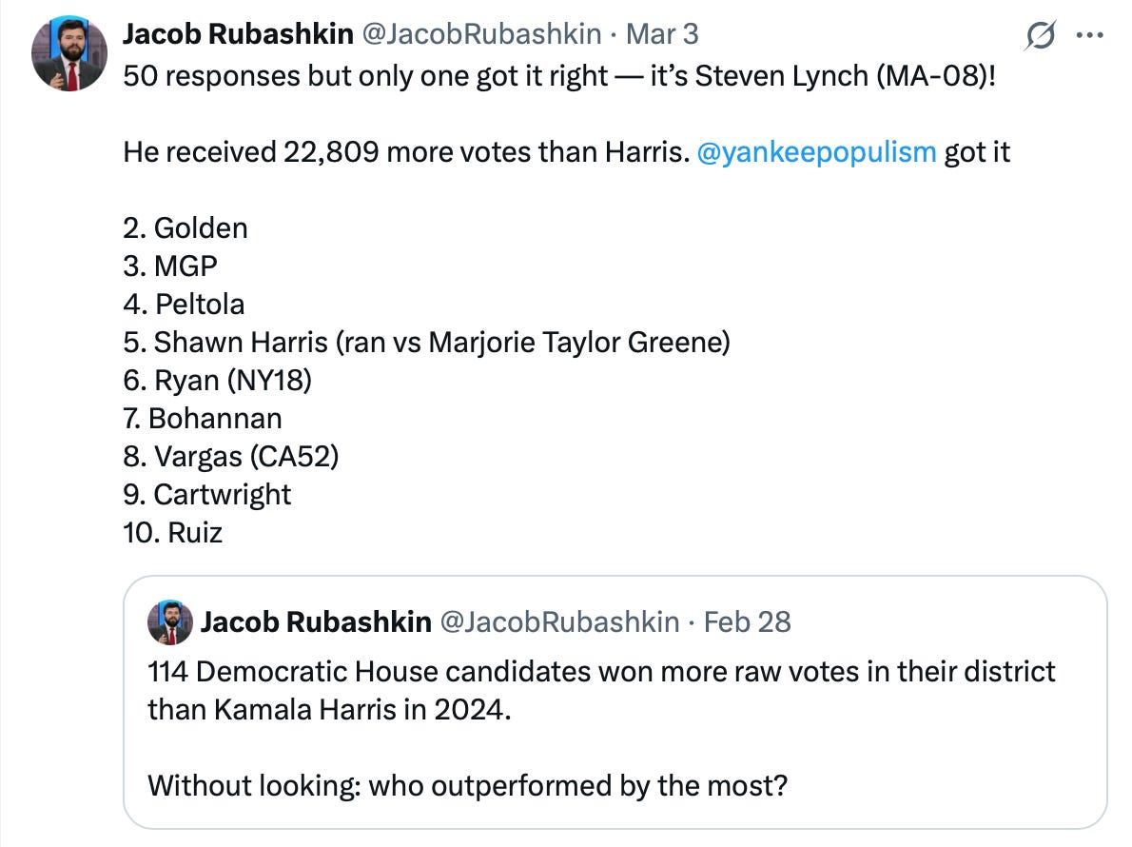
Task: Click the '10. Ruiz' list entry
Action: [x=172, y=533]
